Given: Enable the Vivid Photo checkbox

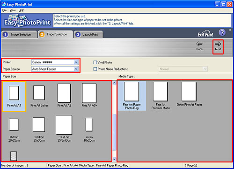Looking at the screenshot, I should [95, 62].
